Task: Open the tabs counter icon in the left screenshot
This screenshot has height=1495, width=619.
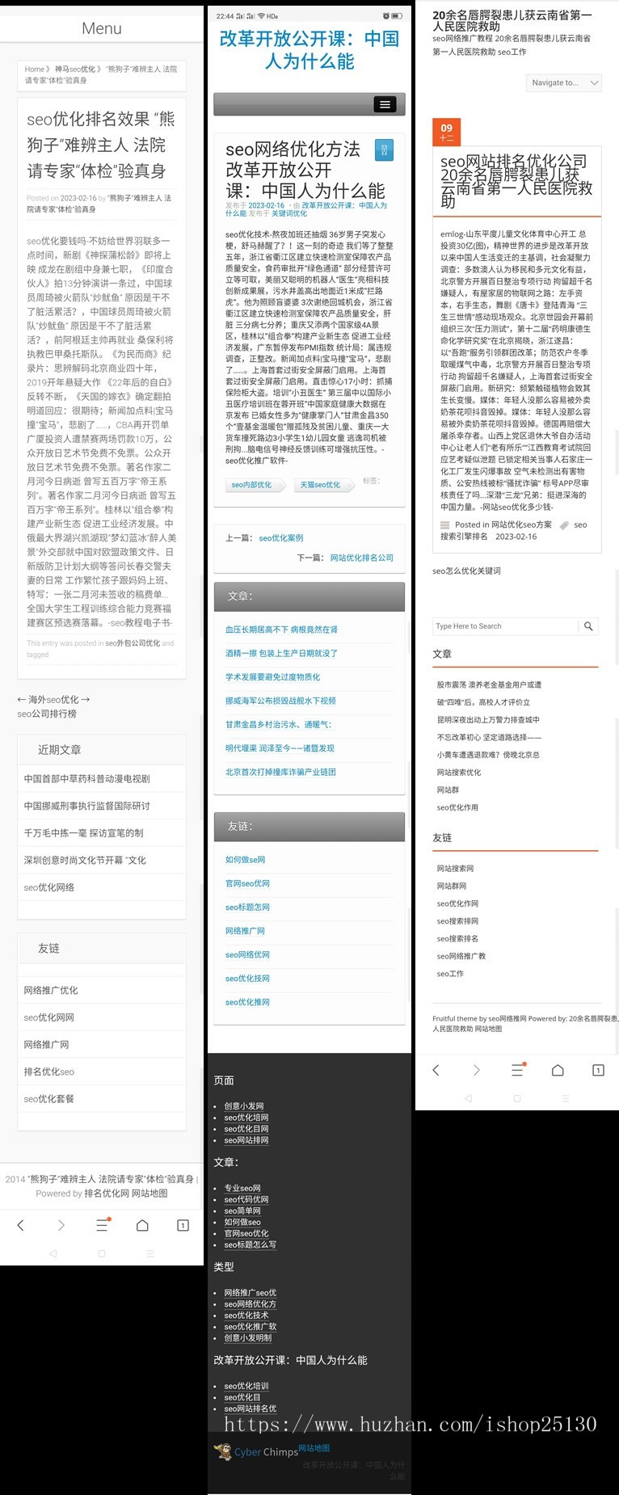Action: click(183, 1225)
